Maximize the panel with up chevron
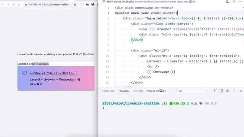Screen dimensions: 244x137 234,91
